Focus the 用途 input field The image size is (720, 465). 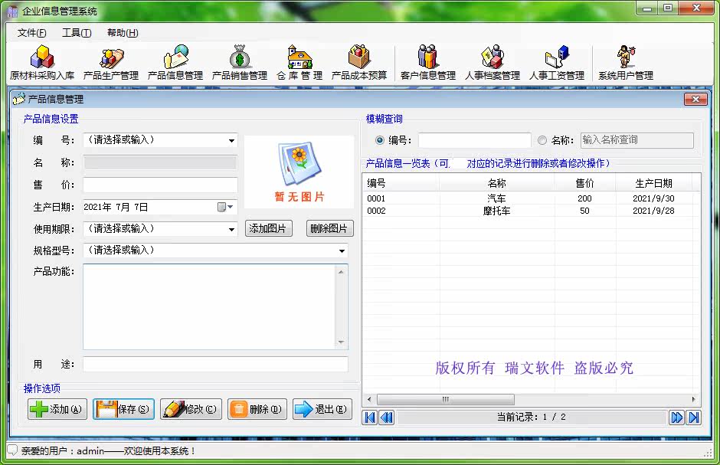pos(215,365)
